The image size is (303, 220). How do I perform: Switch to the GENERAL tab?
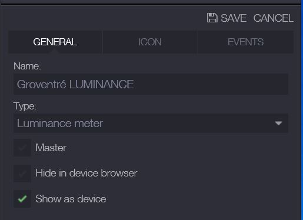click(x=55, y=42)
